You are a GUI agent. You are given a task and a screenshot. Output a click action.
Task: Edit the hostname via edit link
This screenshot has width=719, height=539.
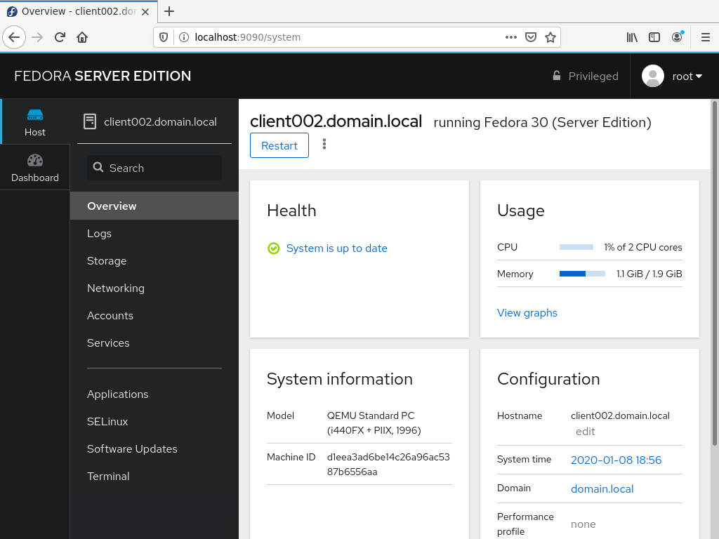(x=585, y=432)
